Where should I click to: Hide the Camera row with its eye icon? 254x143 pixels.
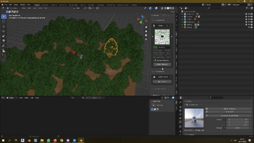[249, 27]
